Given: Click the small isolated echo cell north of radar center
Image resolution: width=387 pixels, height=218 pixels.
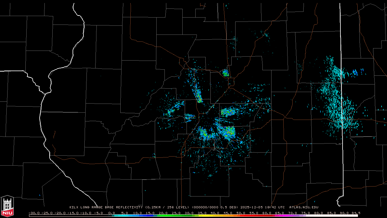Looking at the screenshot, I should tap(225, 73).
